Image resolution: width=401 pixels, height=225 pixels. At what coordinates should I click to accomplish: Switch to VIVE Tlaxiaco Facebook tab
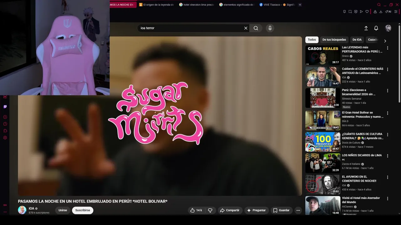coord(277,5)
